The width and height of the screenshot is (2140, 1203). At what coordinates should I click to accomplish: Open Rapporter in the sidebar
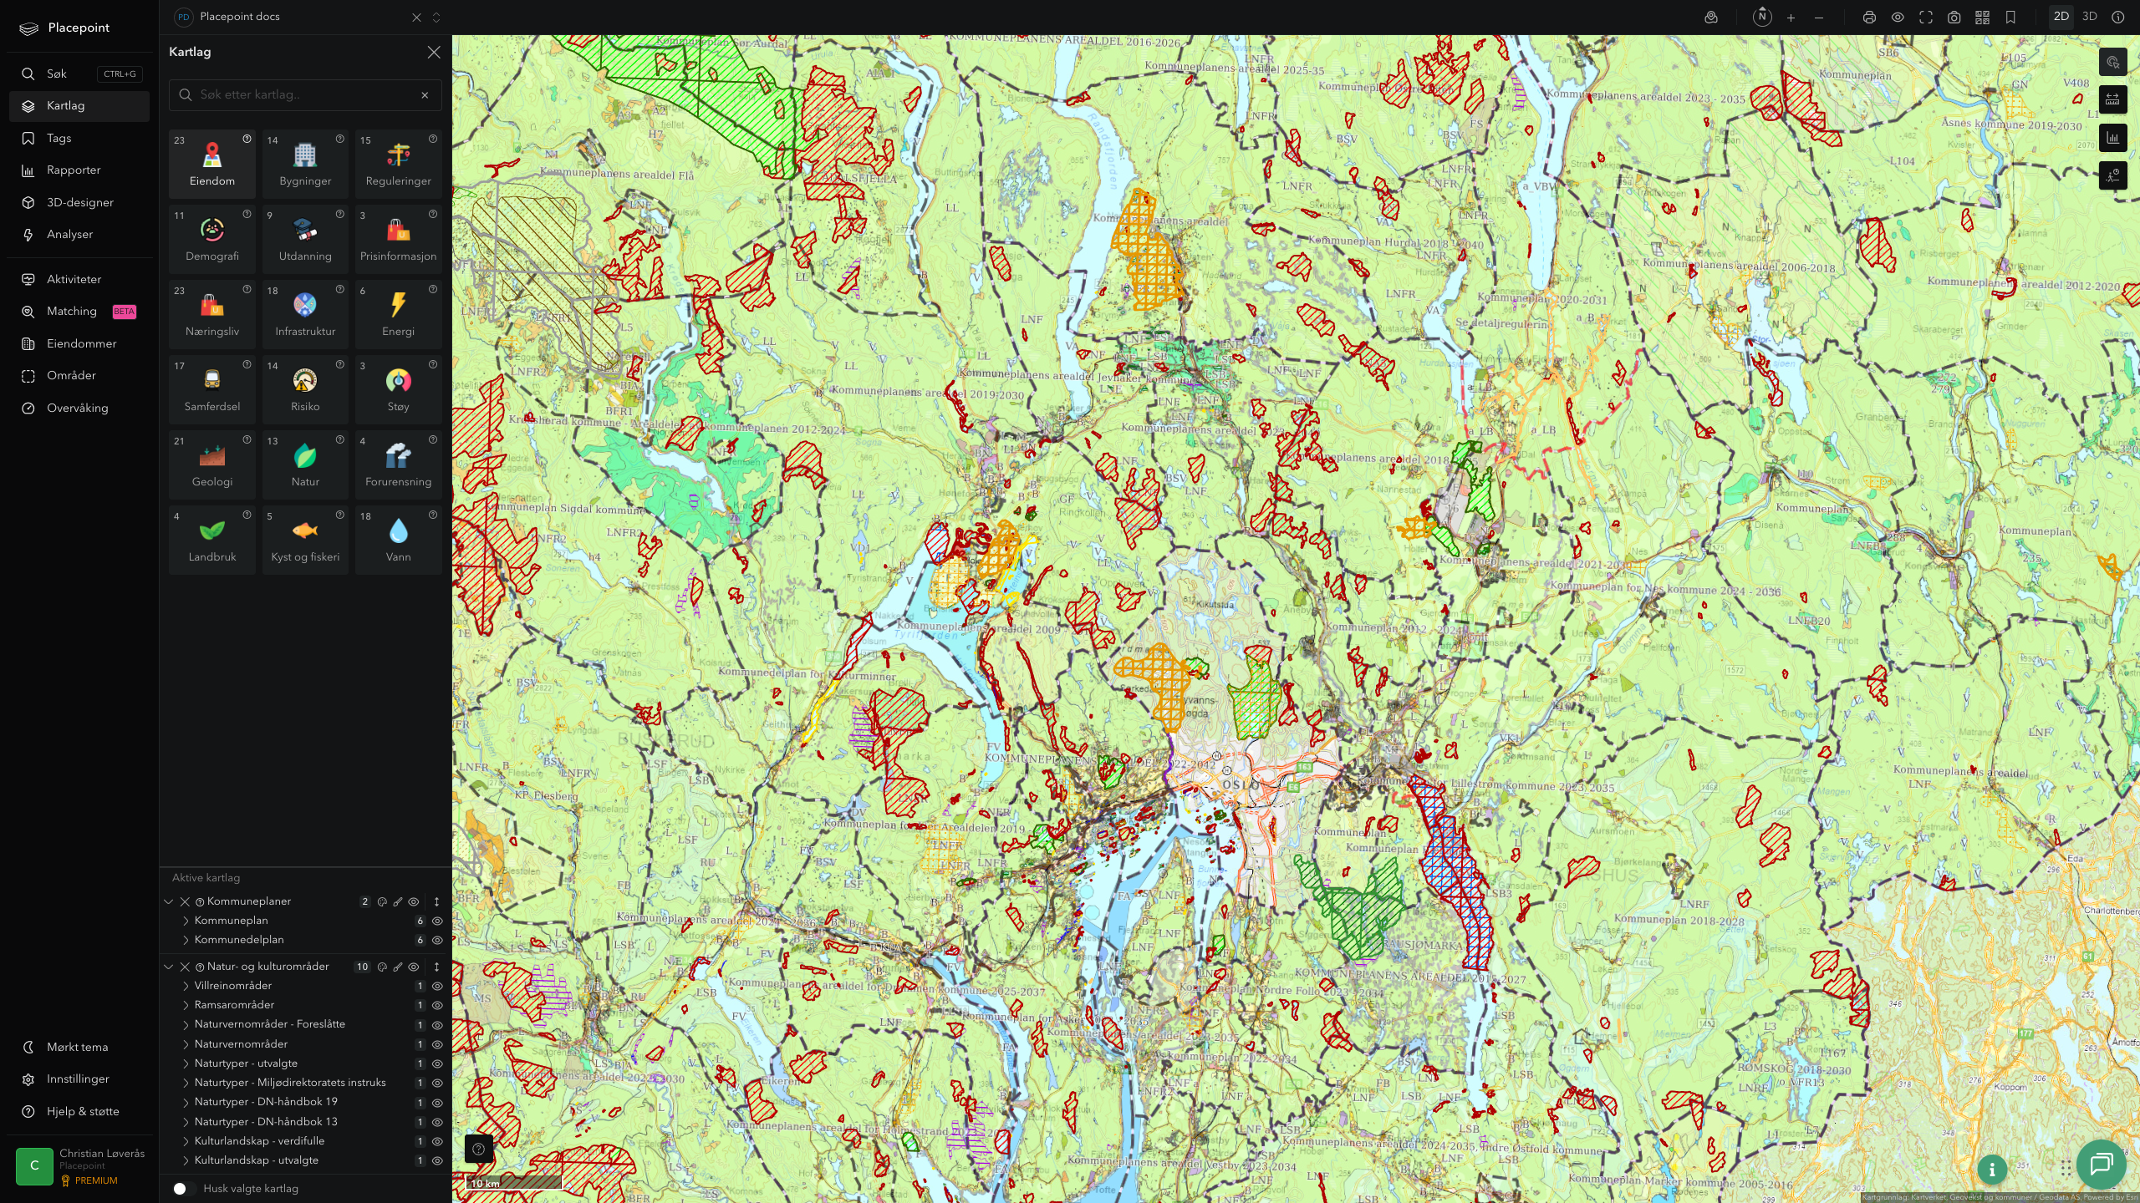click(79, 170)
